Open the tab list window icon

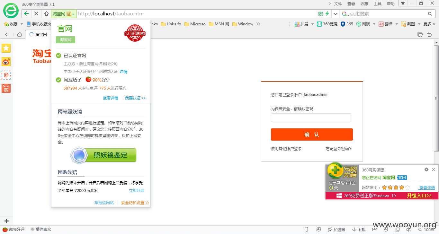[420, 35]
